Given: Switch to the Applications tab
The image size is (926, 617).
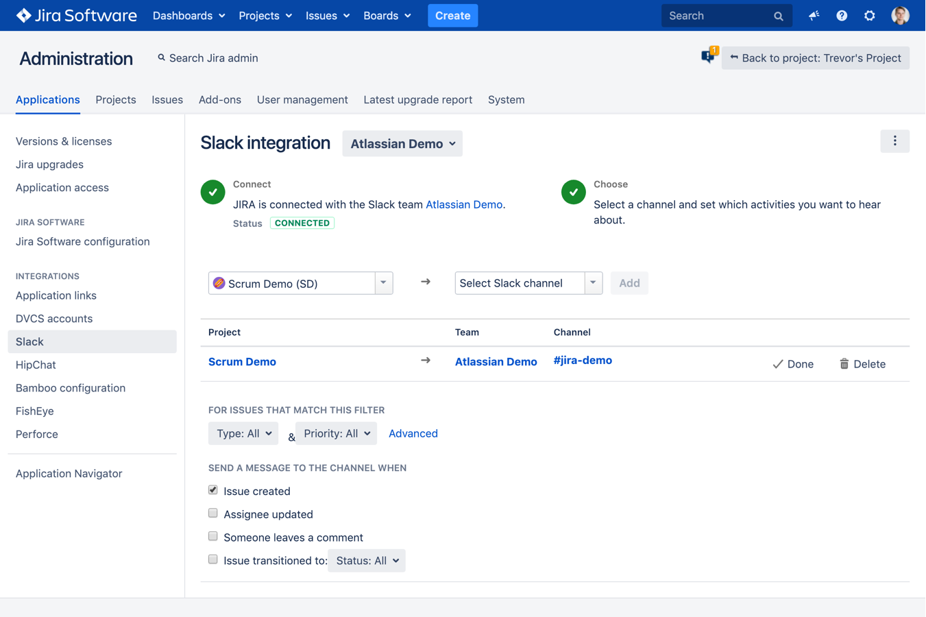Looking at the screenshot, I should [x=48, y=100].
